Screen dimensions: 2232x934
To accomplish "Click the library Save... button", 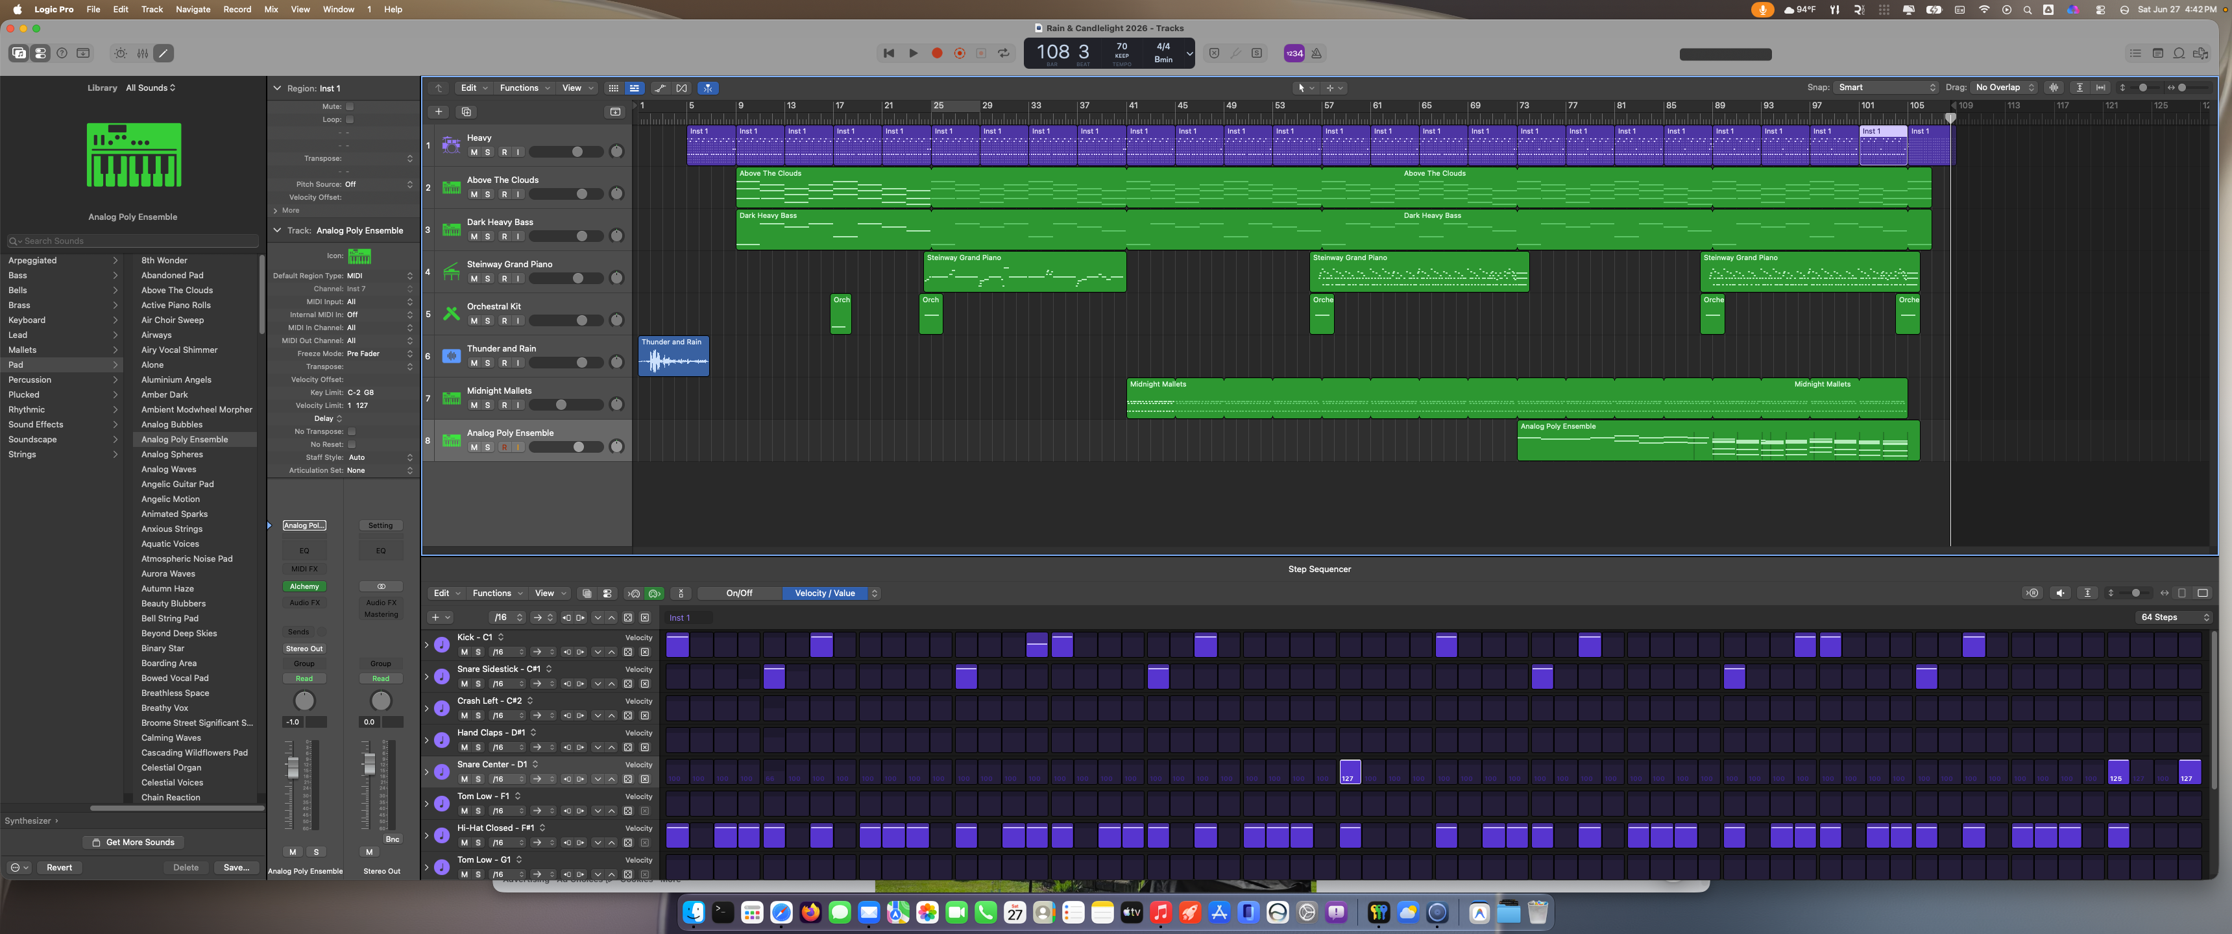I will tap(237, 867).
